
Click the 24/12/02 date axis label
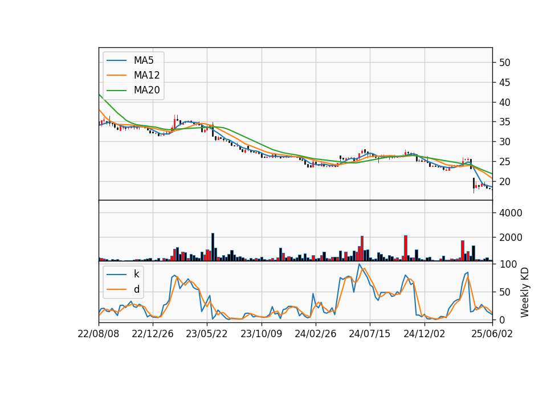(424, 334)
